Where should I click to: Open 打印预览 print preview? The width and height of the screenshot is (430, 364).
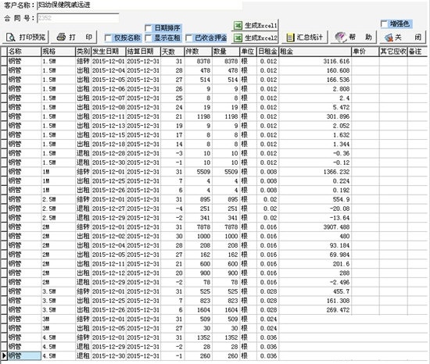click(x=26, y=37)
